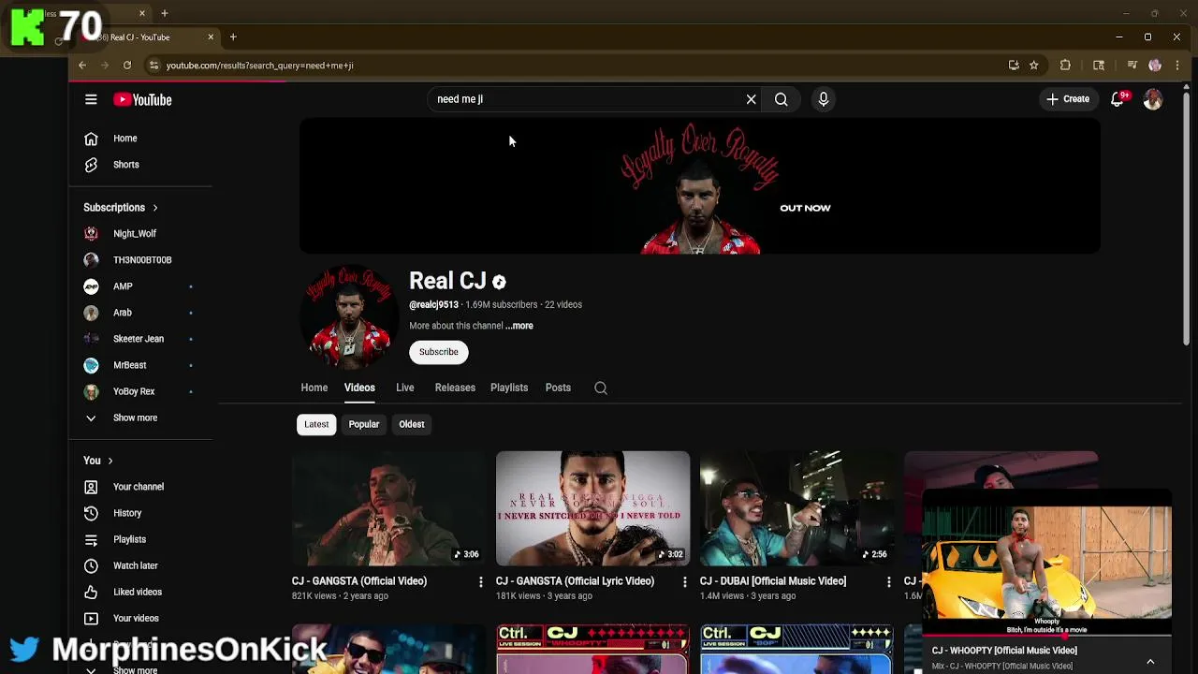
Task: Select the Popular sort chip
Action: tap(364, 424)
